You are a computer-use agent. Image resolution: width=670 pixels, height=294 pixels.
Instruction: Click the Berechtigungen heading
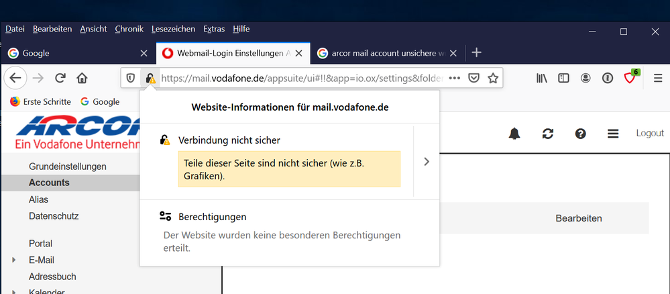pos(213,217)
